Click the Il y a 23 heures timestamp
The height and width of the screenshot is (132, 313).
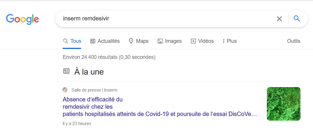click(x=77, y=124)
